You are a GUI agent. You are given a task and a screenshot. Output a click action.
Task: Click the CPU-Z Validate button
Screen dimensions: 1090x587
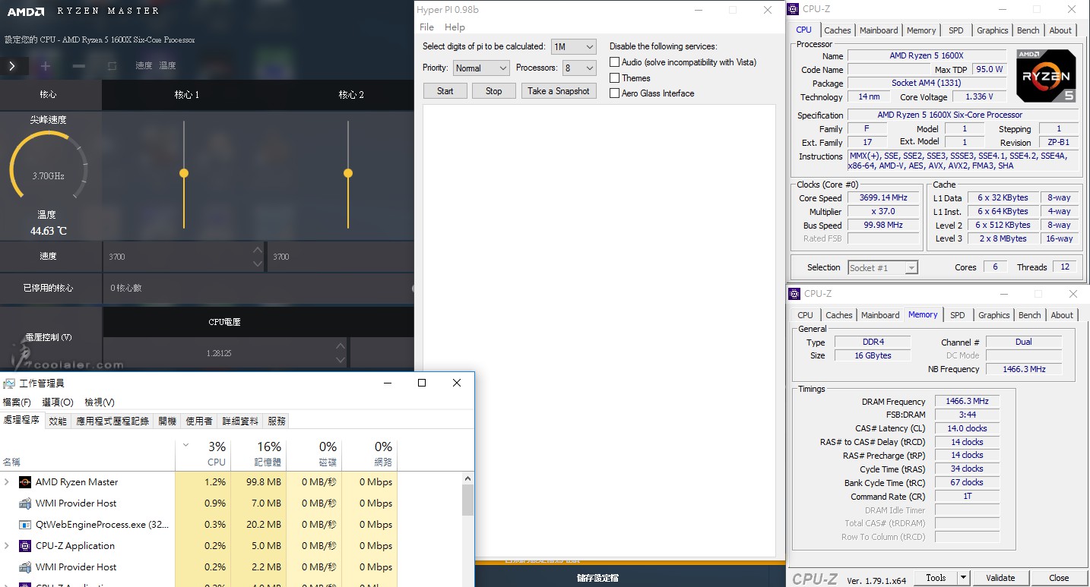pos(1000,578)
